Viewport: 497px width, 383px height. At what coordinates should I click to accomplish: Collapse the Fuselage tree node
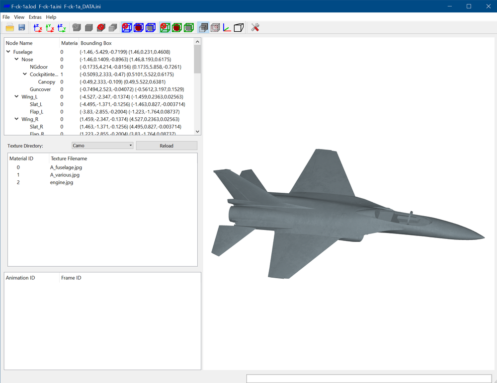[x=8, y=52]
